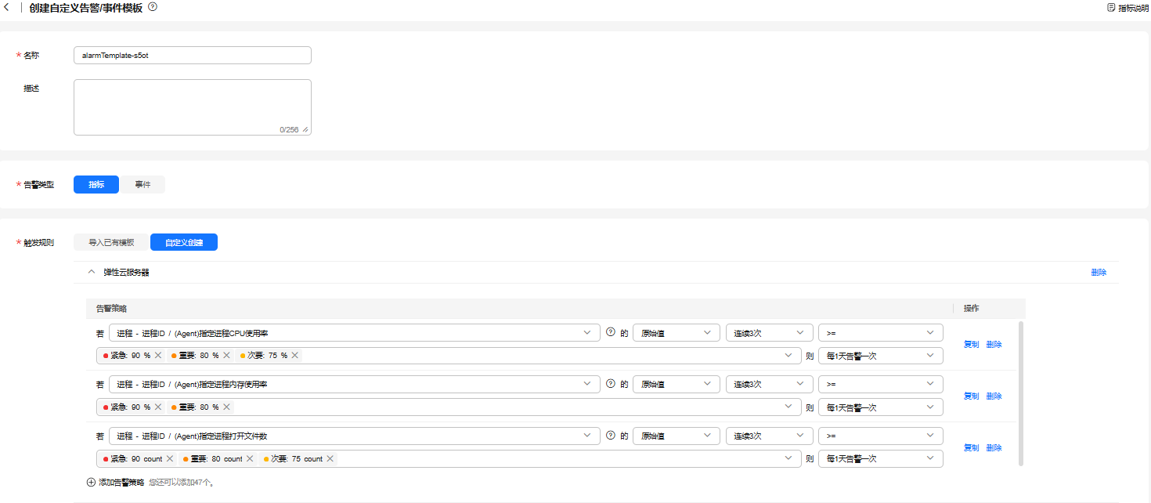Remove the 次要 75 % tag in CPU rule
Screen dimensions: 1151x503
[x=295, y=356]
